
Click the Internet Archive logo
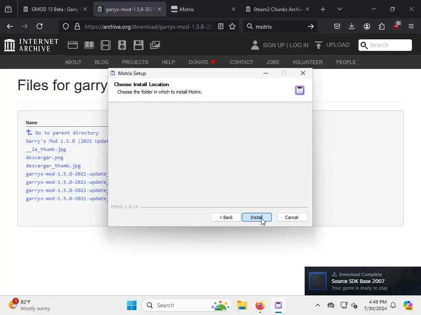click(x=31, y=45)
